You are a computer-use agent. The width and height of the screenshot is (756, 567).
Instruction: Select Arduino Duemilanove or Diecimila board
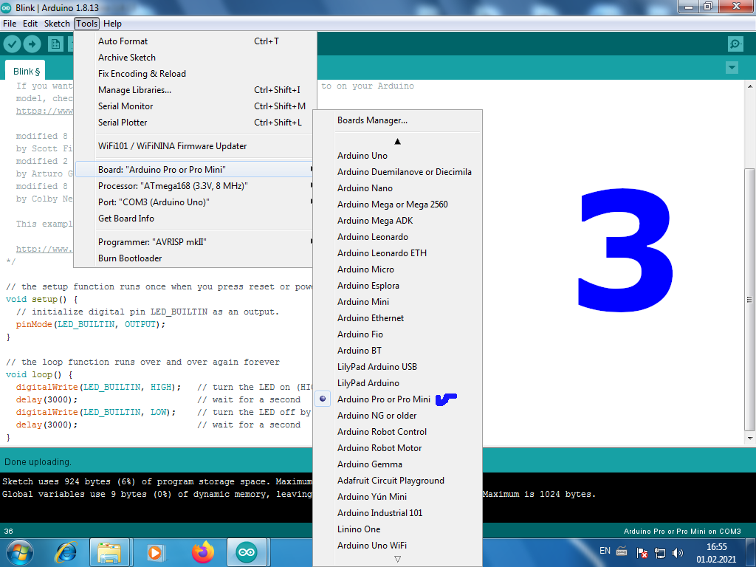point(397,172)
